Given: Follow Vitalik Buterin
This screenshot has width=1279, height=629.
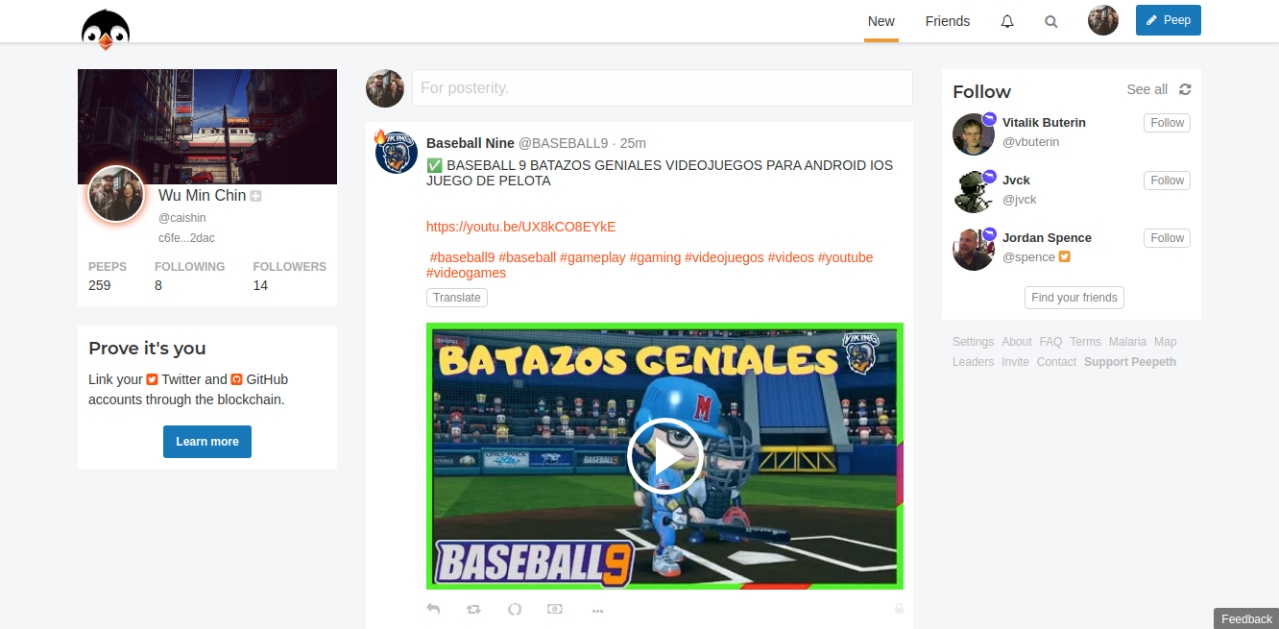Looking at the screenshot, I should tap(1167, 123).
